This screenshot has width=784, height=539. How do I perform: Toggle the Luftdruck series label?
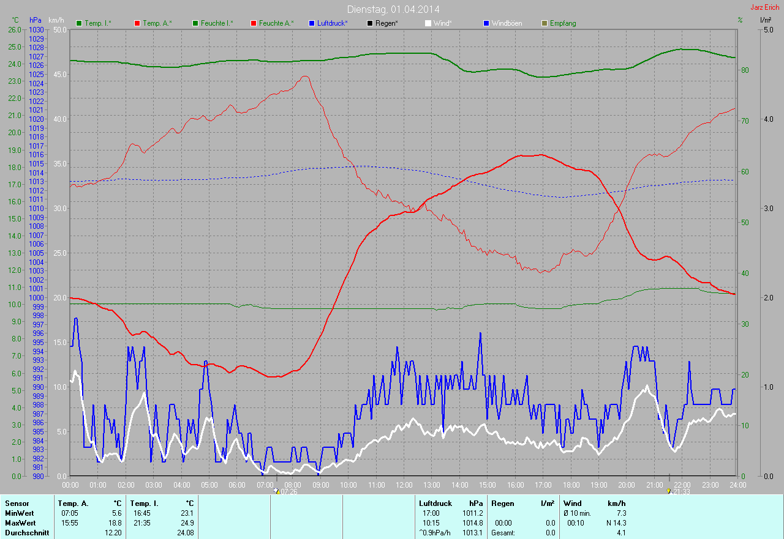333,23
